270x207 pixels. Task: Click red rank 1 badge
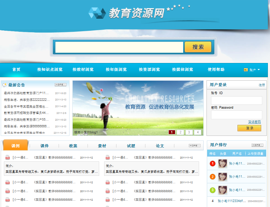pos(212,163)
